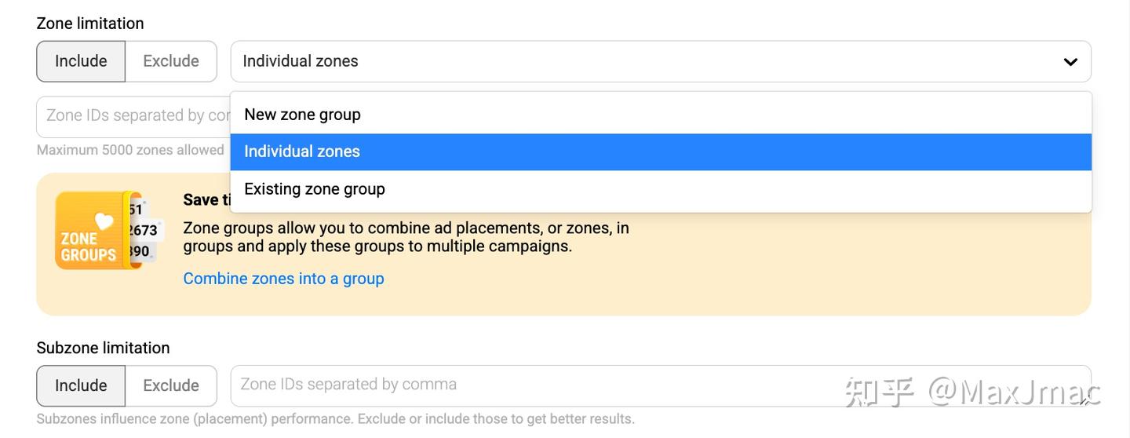Viewport: 1130px width, 438px height.
Task: Click the Subzone limitation section label
Action: [x=103, y=348]
